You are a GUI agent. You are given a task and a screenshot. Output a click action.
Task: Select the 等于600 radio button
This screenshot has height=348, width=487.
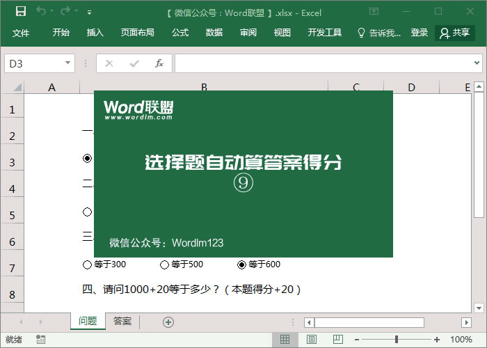tap(241, 264)
